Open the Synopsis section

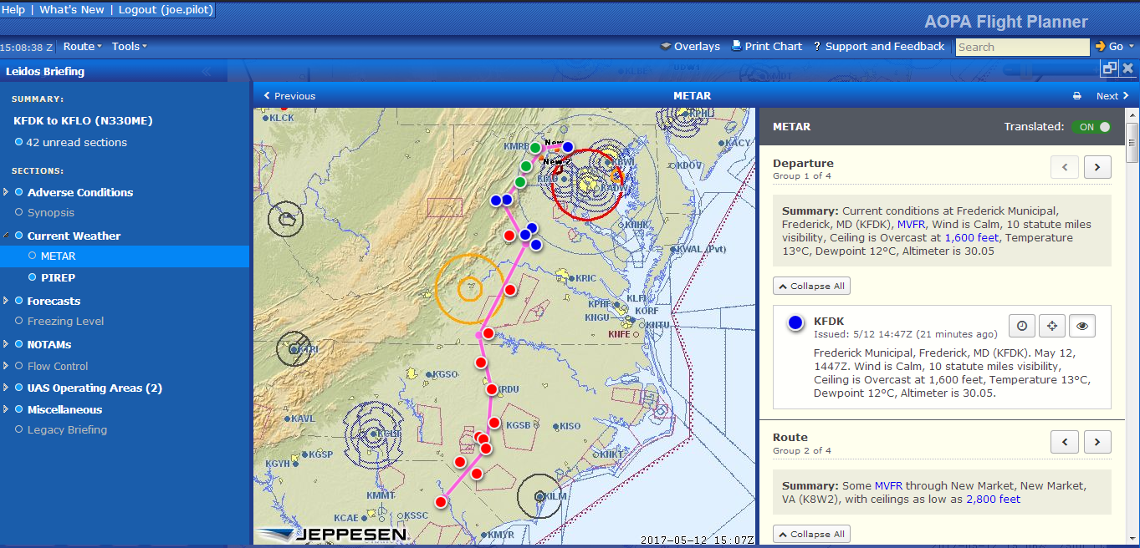(x=51, y=212)
